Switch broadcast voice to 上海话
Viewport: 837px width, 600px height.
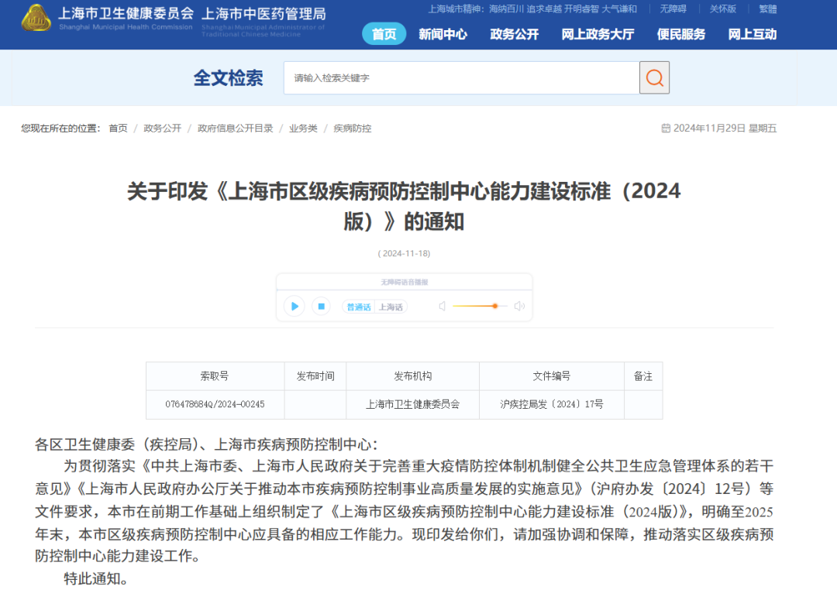(392, 307)
